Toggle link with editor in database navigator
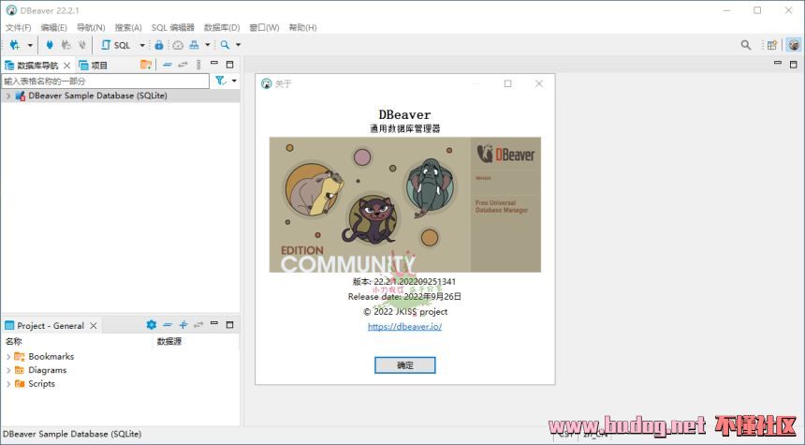 coord(183,65)
